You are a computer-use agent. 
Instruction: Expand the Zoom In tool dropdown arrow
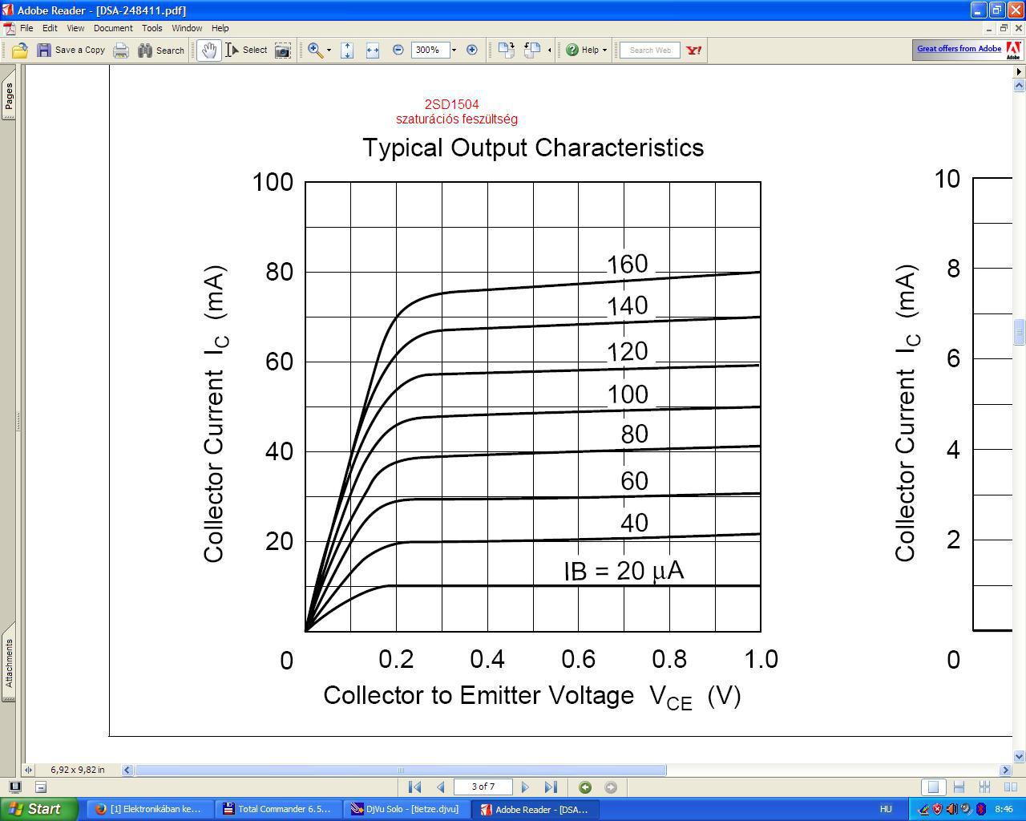pyautogui.click(x=329, y=50)
